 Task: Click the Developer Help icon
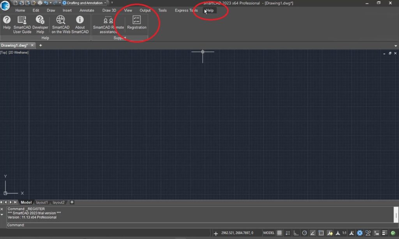tap(40, 24)
